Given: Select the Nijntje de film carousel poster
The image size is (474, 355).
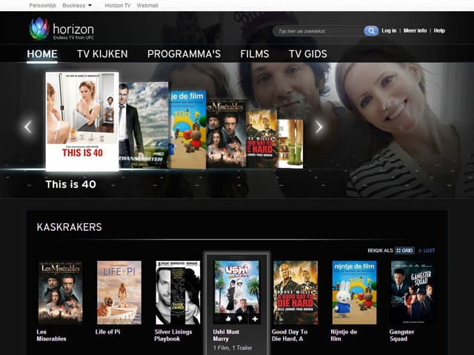Looking at the screenshot, I should click(x=187, y=130).
